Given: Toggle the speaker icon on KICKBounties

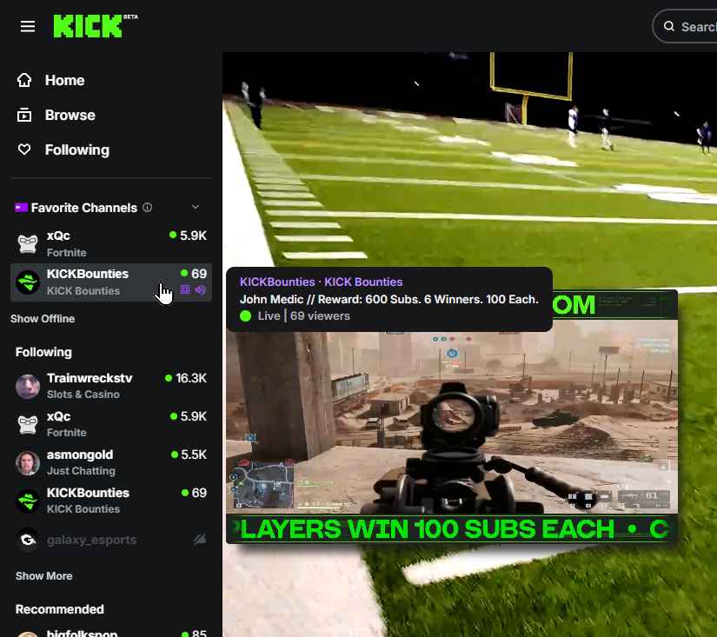Looking at the screenshot, I should click(x=200, y=290).
